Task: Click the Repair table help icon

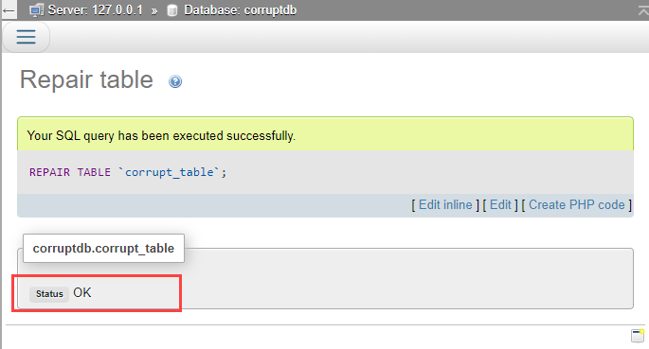Action: (175, 81)
